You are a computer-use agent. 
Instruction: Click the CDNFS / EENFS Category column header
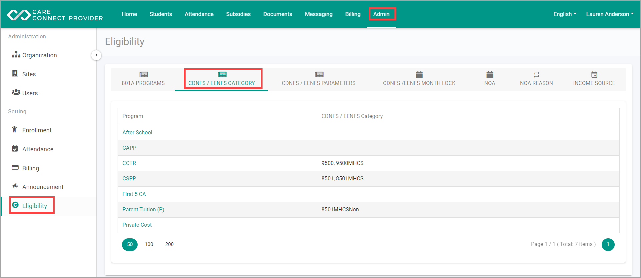[x=352, y=116]
